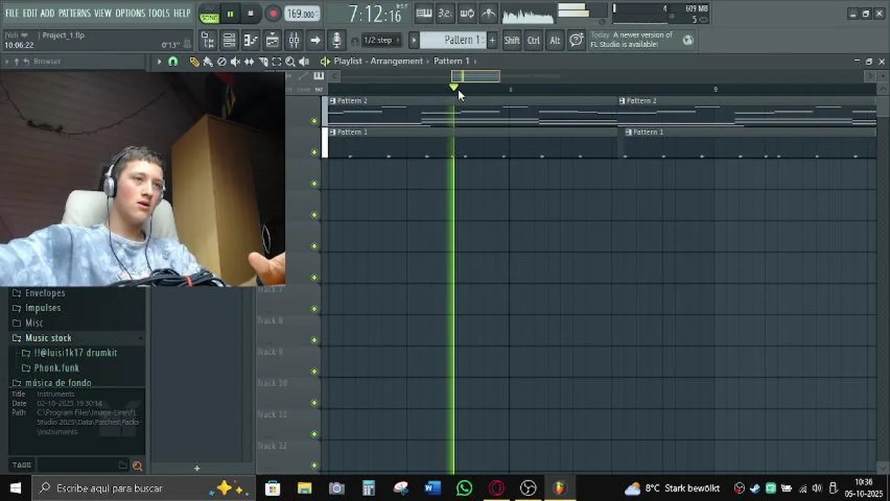Open the VIEW menu

[x=102, y=13]
